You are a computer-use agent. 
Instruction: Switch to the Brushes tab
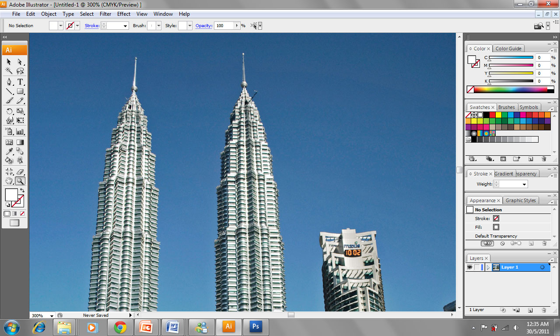507,107
